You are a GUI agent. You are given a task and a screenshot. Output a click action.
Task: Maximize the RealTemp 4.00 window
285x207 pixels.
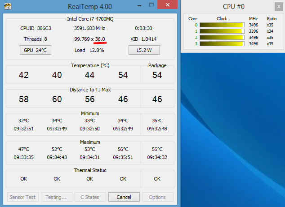tap(151, 5)
